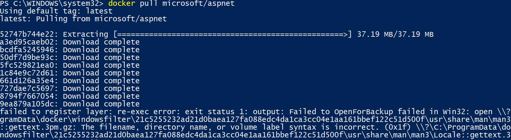Screen dimensions: 511x140
Task: Click the 'latest: Pulling from microsoft/aspnet' line
Action: (83, 19)
